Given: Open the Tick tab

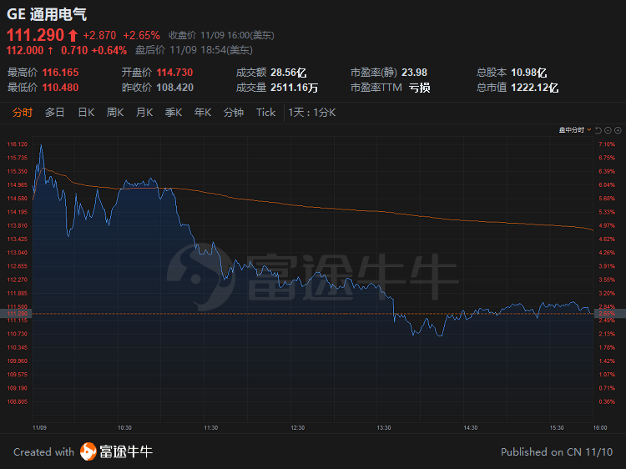Looking at the screenshot, I should pos(266,113).
